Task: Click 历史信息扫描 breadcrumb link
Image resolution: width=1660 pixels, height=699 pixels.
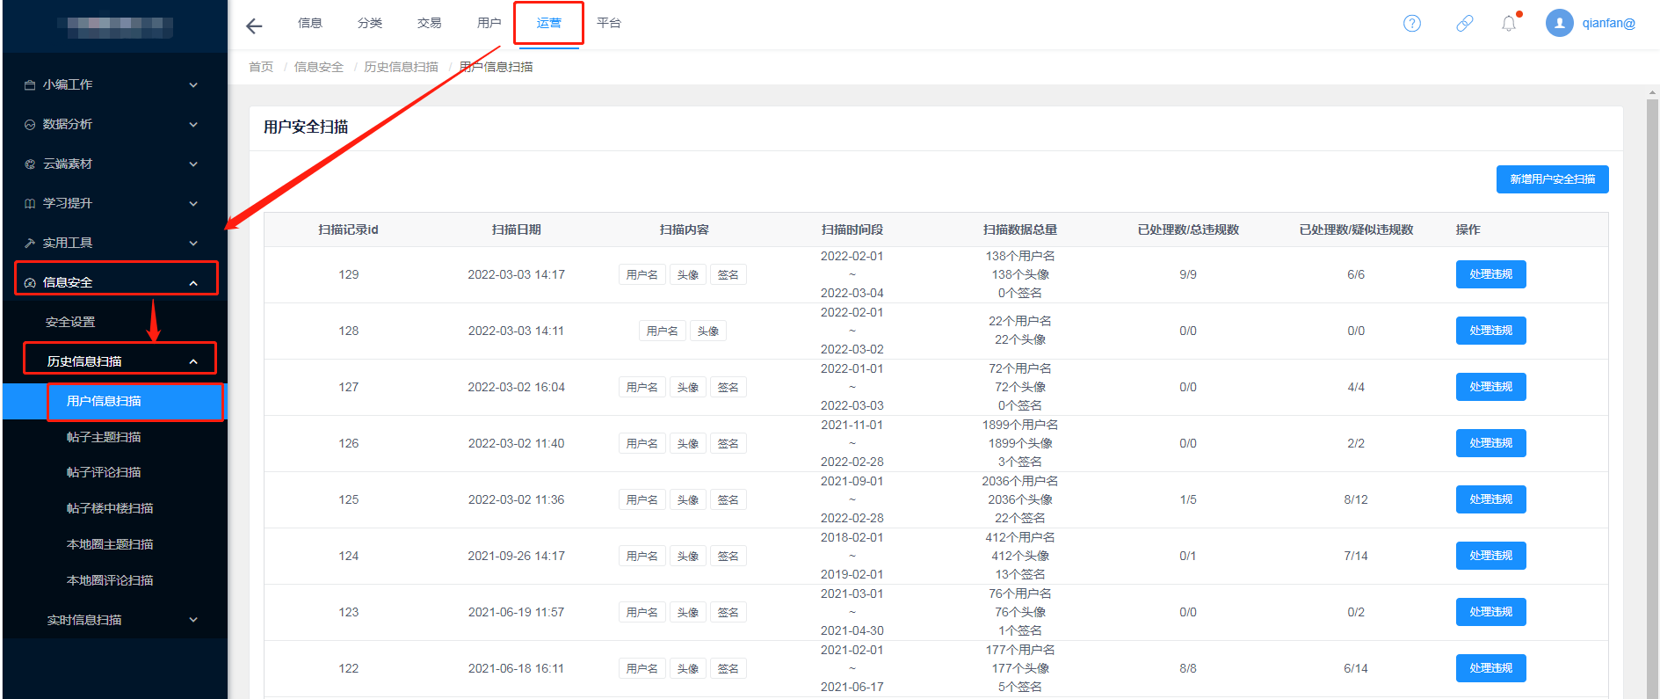Action: (402, 67)
